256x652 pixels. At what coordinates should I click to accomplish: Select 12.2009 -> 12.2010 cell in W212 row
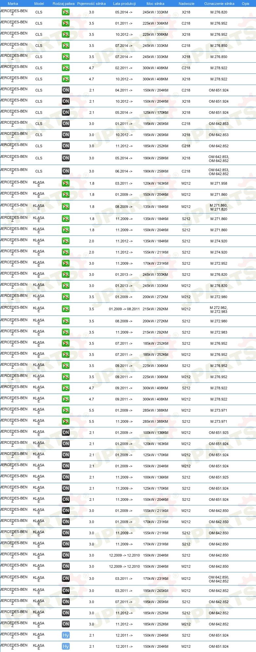point(124,566)
